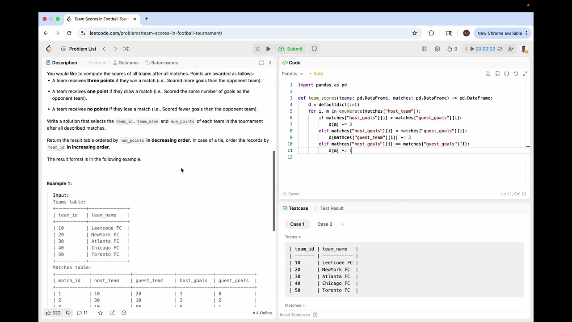The width and height of the screenshot is (572, 322).
Task: Open the Chrome profile circle
Action: pyautogui.click(x=466, y=33)
